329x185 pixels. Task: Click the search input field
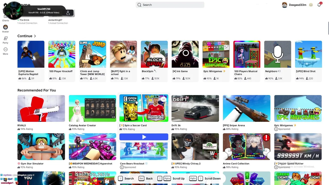coord(170,5)
